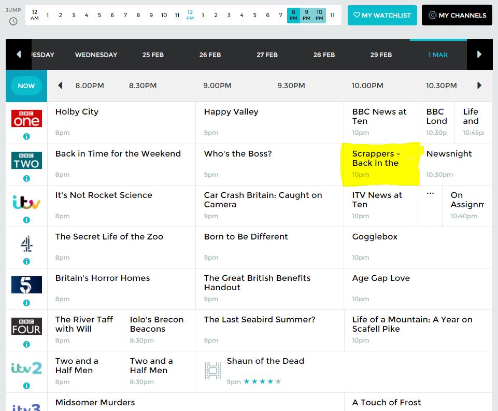This screenshot has height=411, width=498.
Task: Open Holby City programme listing
Action: [121, 123]
